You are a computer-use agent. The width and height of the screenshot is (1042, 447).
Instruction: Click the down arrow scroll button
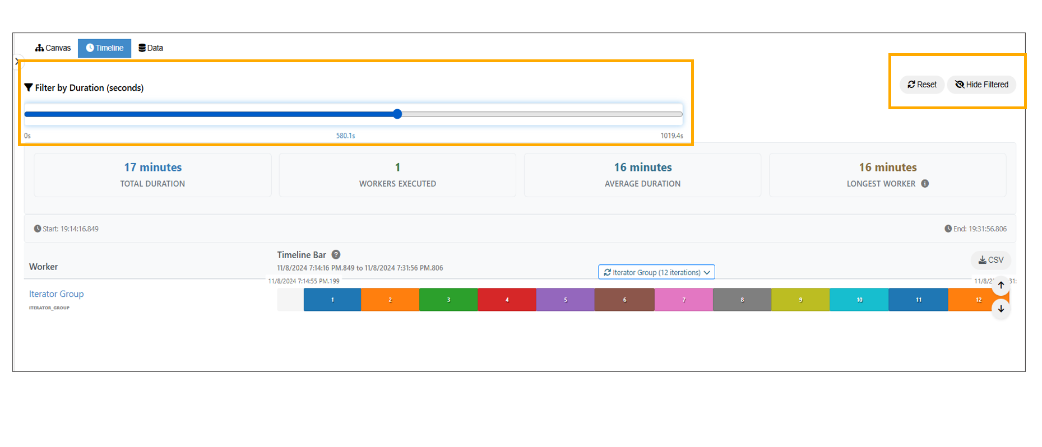coord(1001,309)
